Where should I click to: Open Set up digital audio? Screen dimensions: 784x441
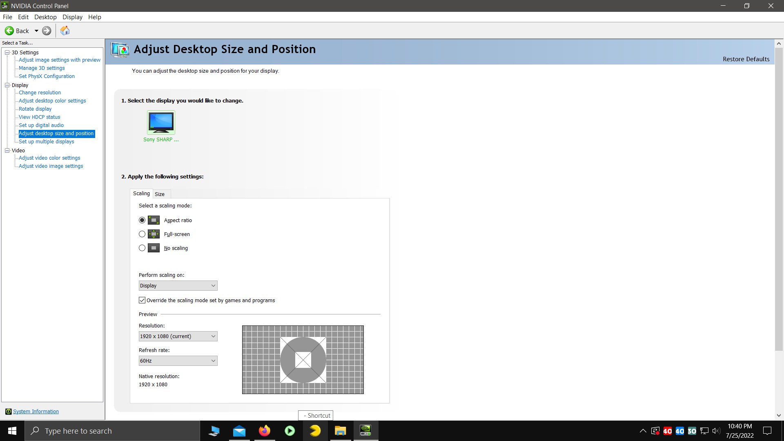[x=41, y=125]
